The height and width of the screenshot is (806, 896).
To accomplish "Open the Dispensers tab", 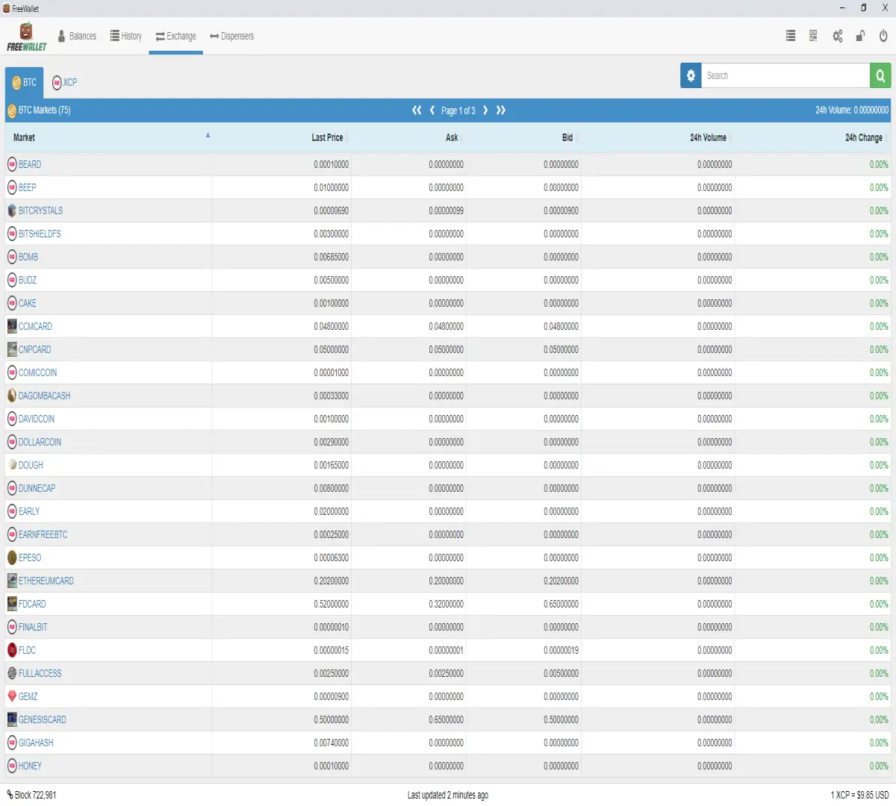I will tap(232, 36).
